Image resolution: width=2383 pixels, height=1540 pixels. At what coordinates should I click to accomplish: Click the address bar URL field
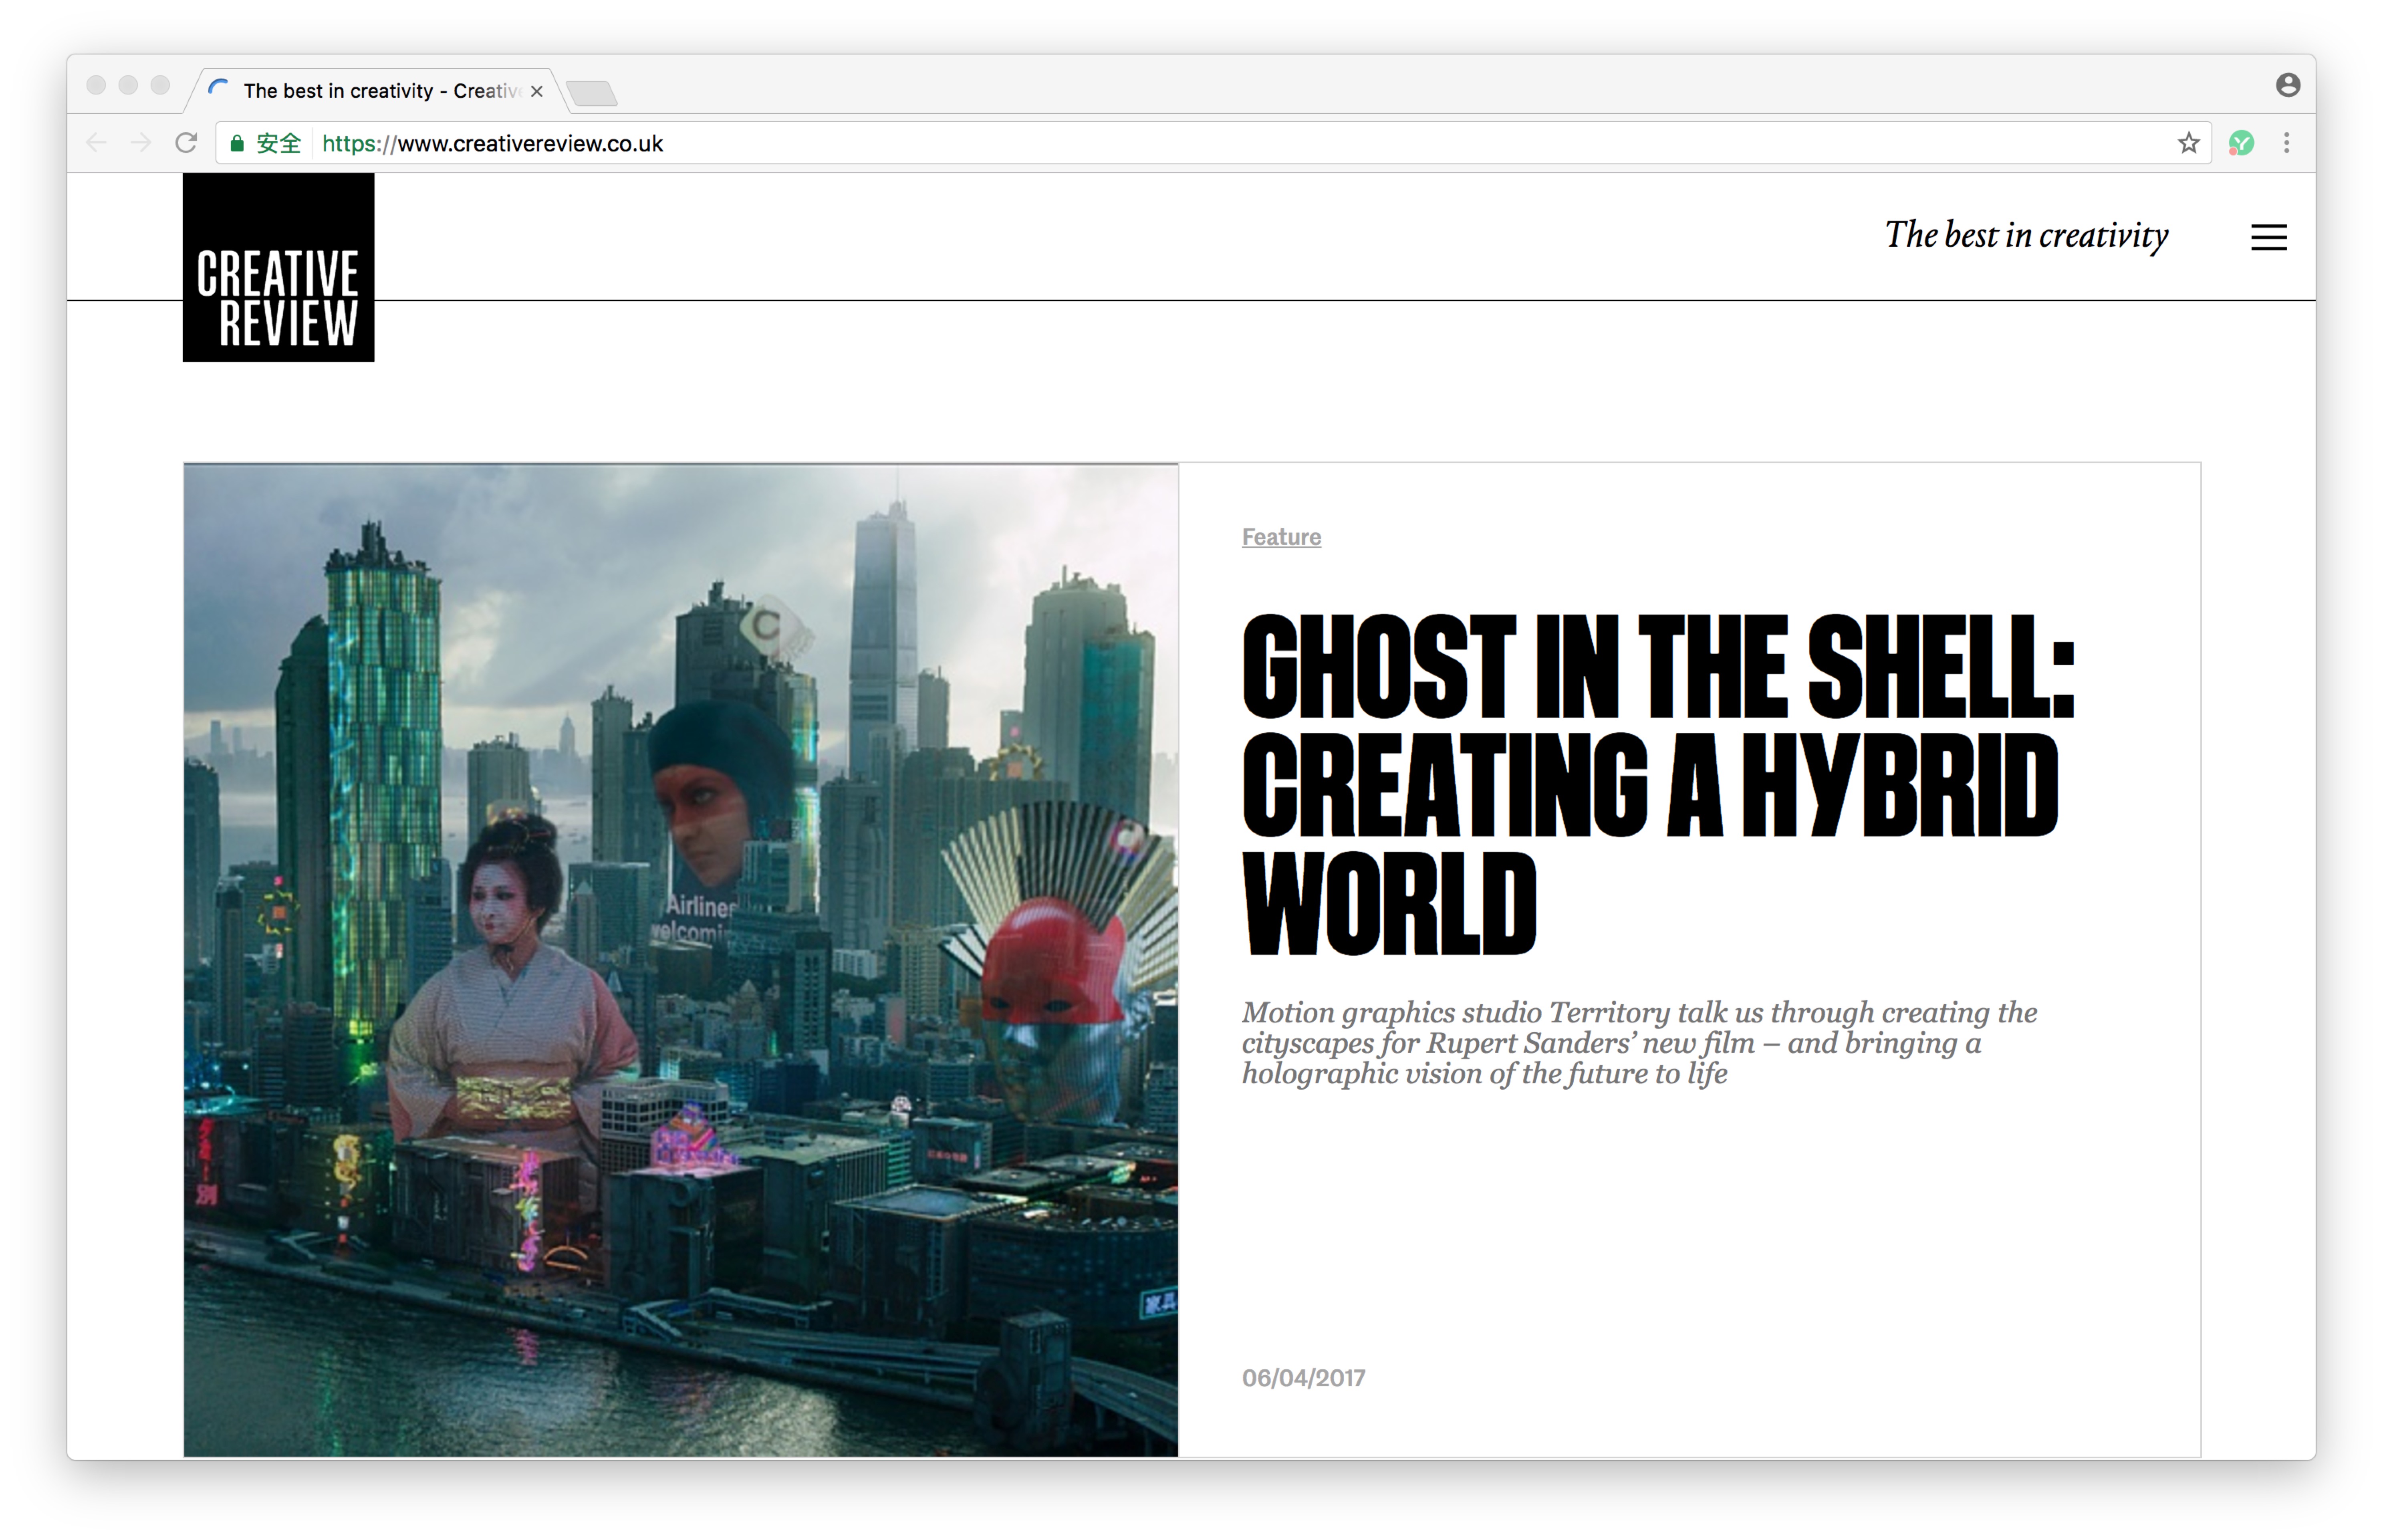pos(1213,143)
